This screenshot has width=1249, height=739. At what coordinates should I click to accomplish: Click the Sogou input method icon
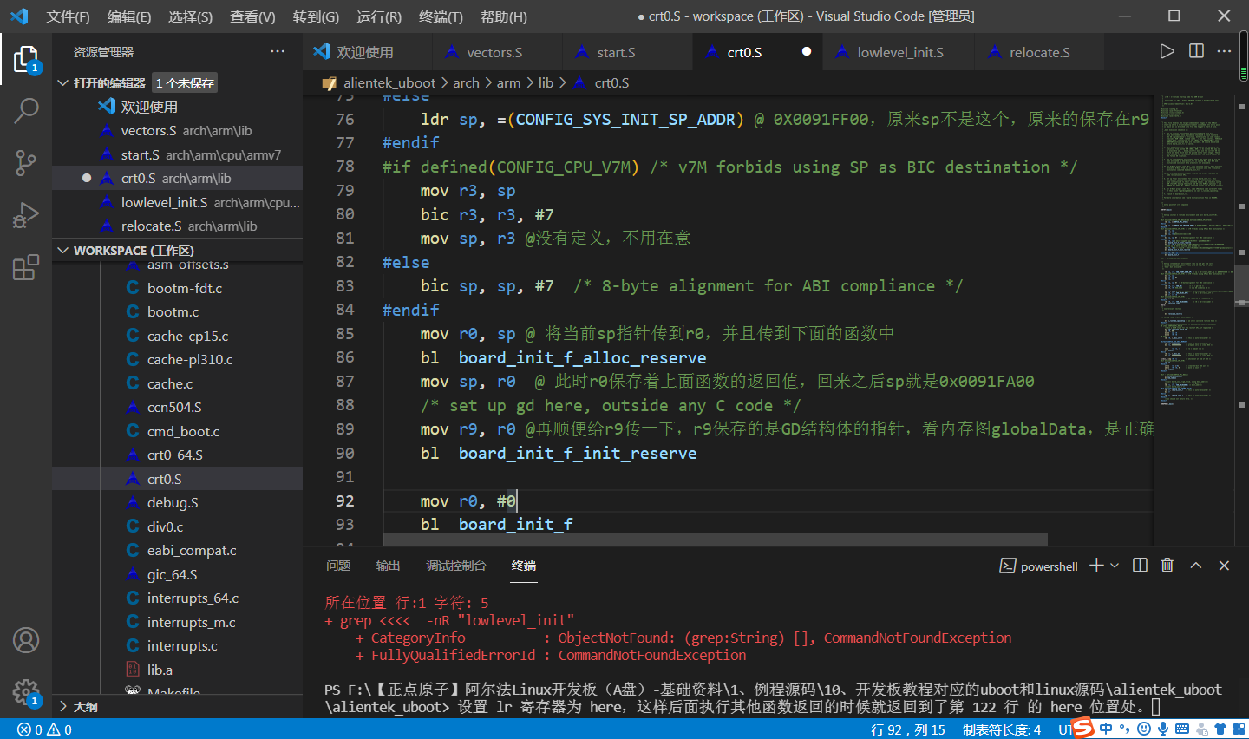tap(1082, 728)
